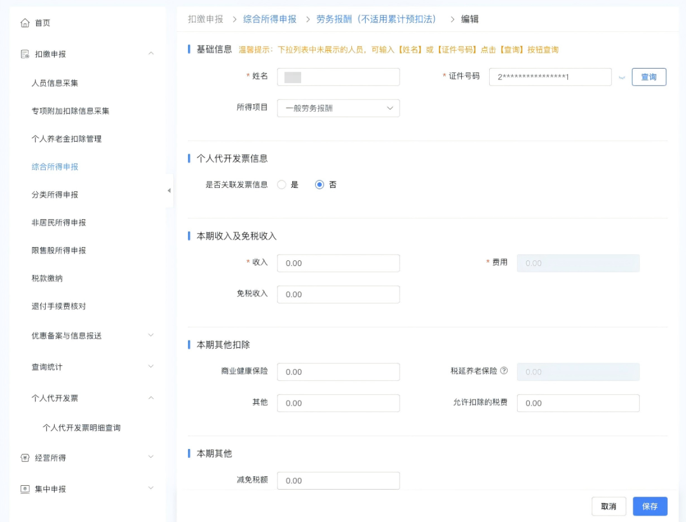The width and height of the screenshot is (686, 522).
Task: Click 综合所得申报 breadcrumb link
Action: 269,19
